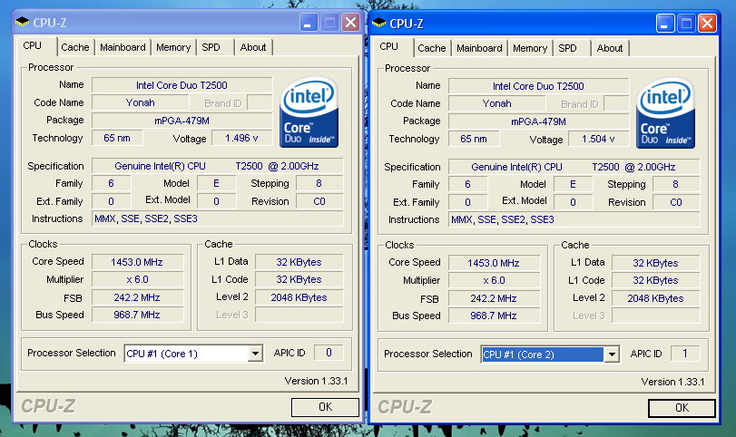Click Voltage value '1.496 v'

(241, 139)
